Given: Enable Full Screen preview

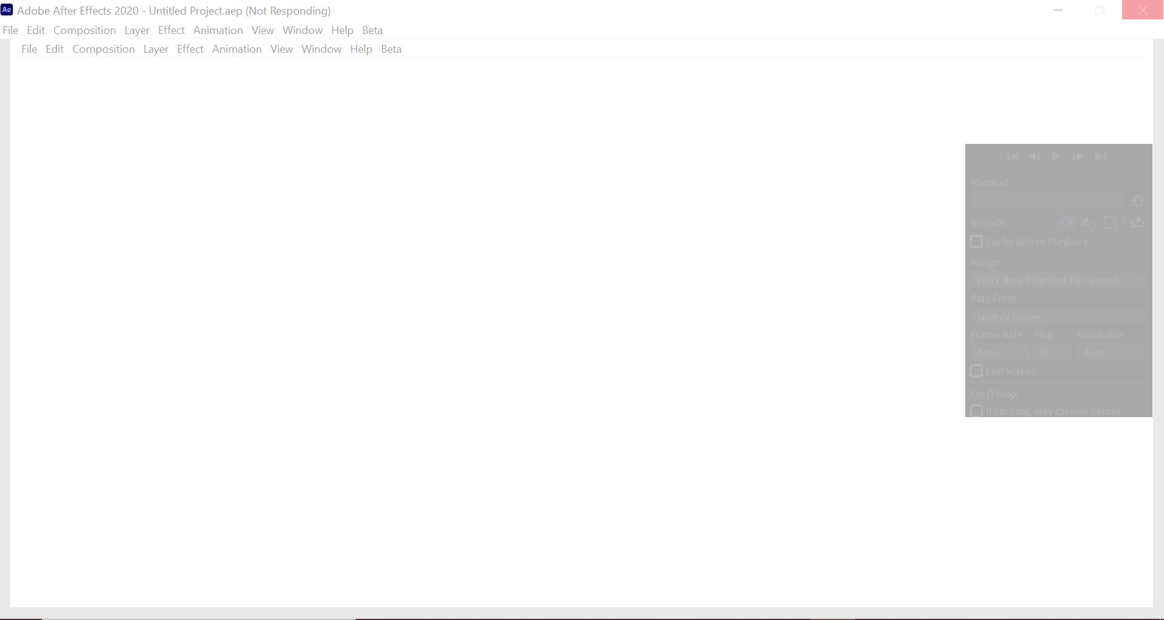Looking at the screenshot, I should [x=977, y=370].
